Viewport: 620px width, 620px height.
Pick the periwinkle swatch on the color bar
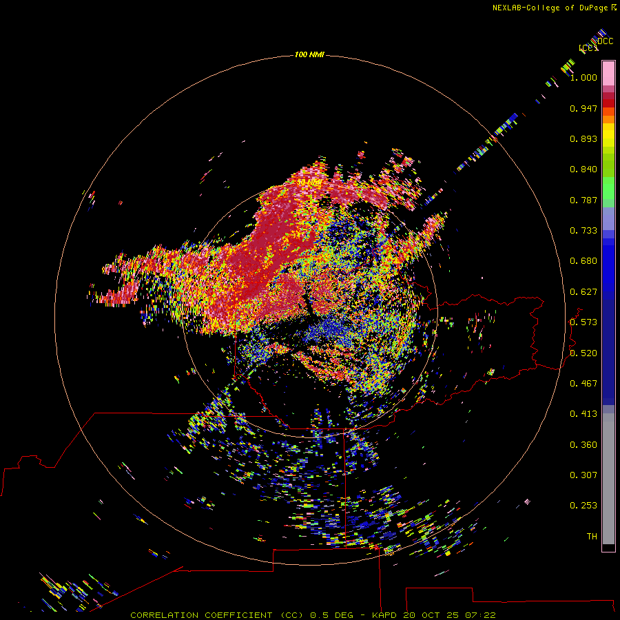(x=608, y=218)
